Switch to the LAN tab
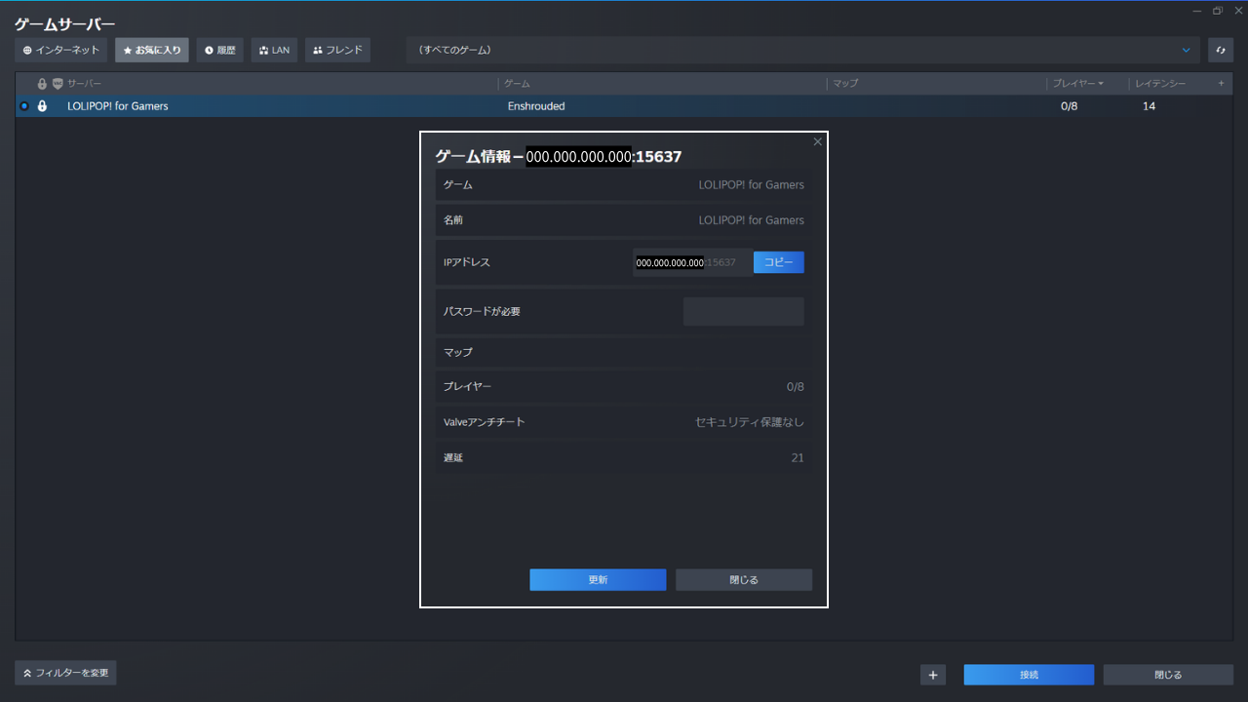The width and height of the screenshot is (1248, 702). coord(274,50)
